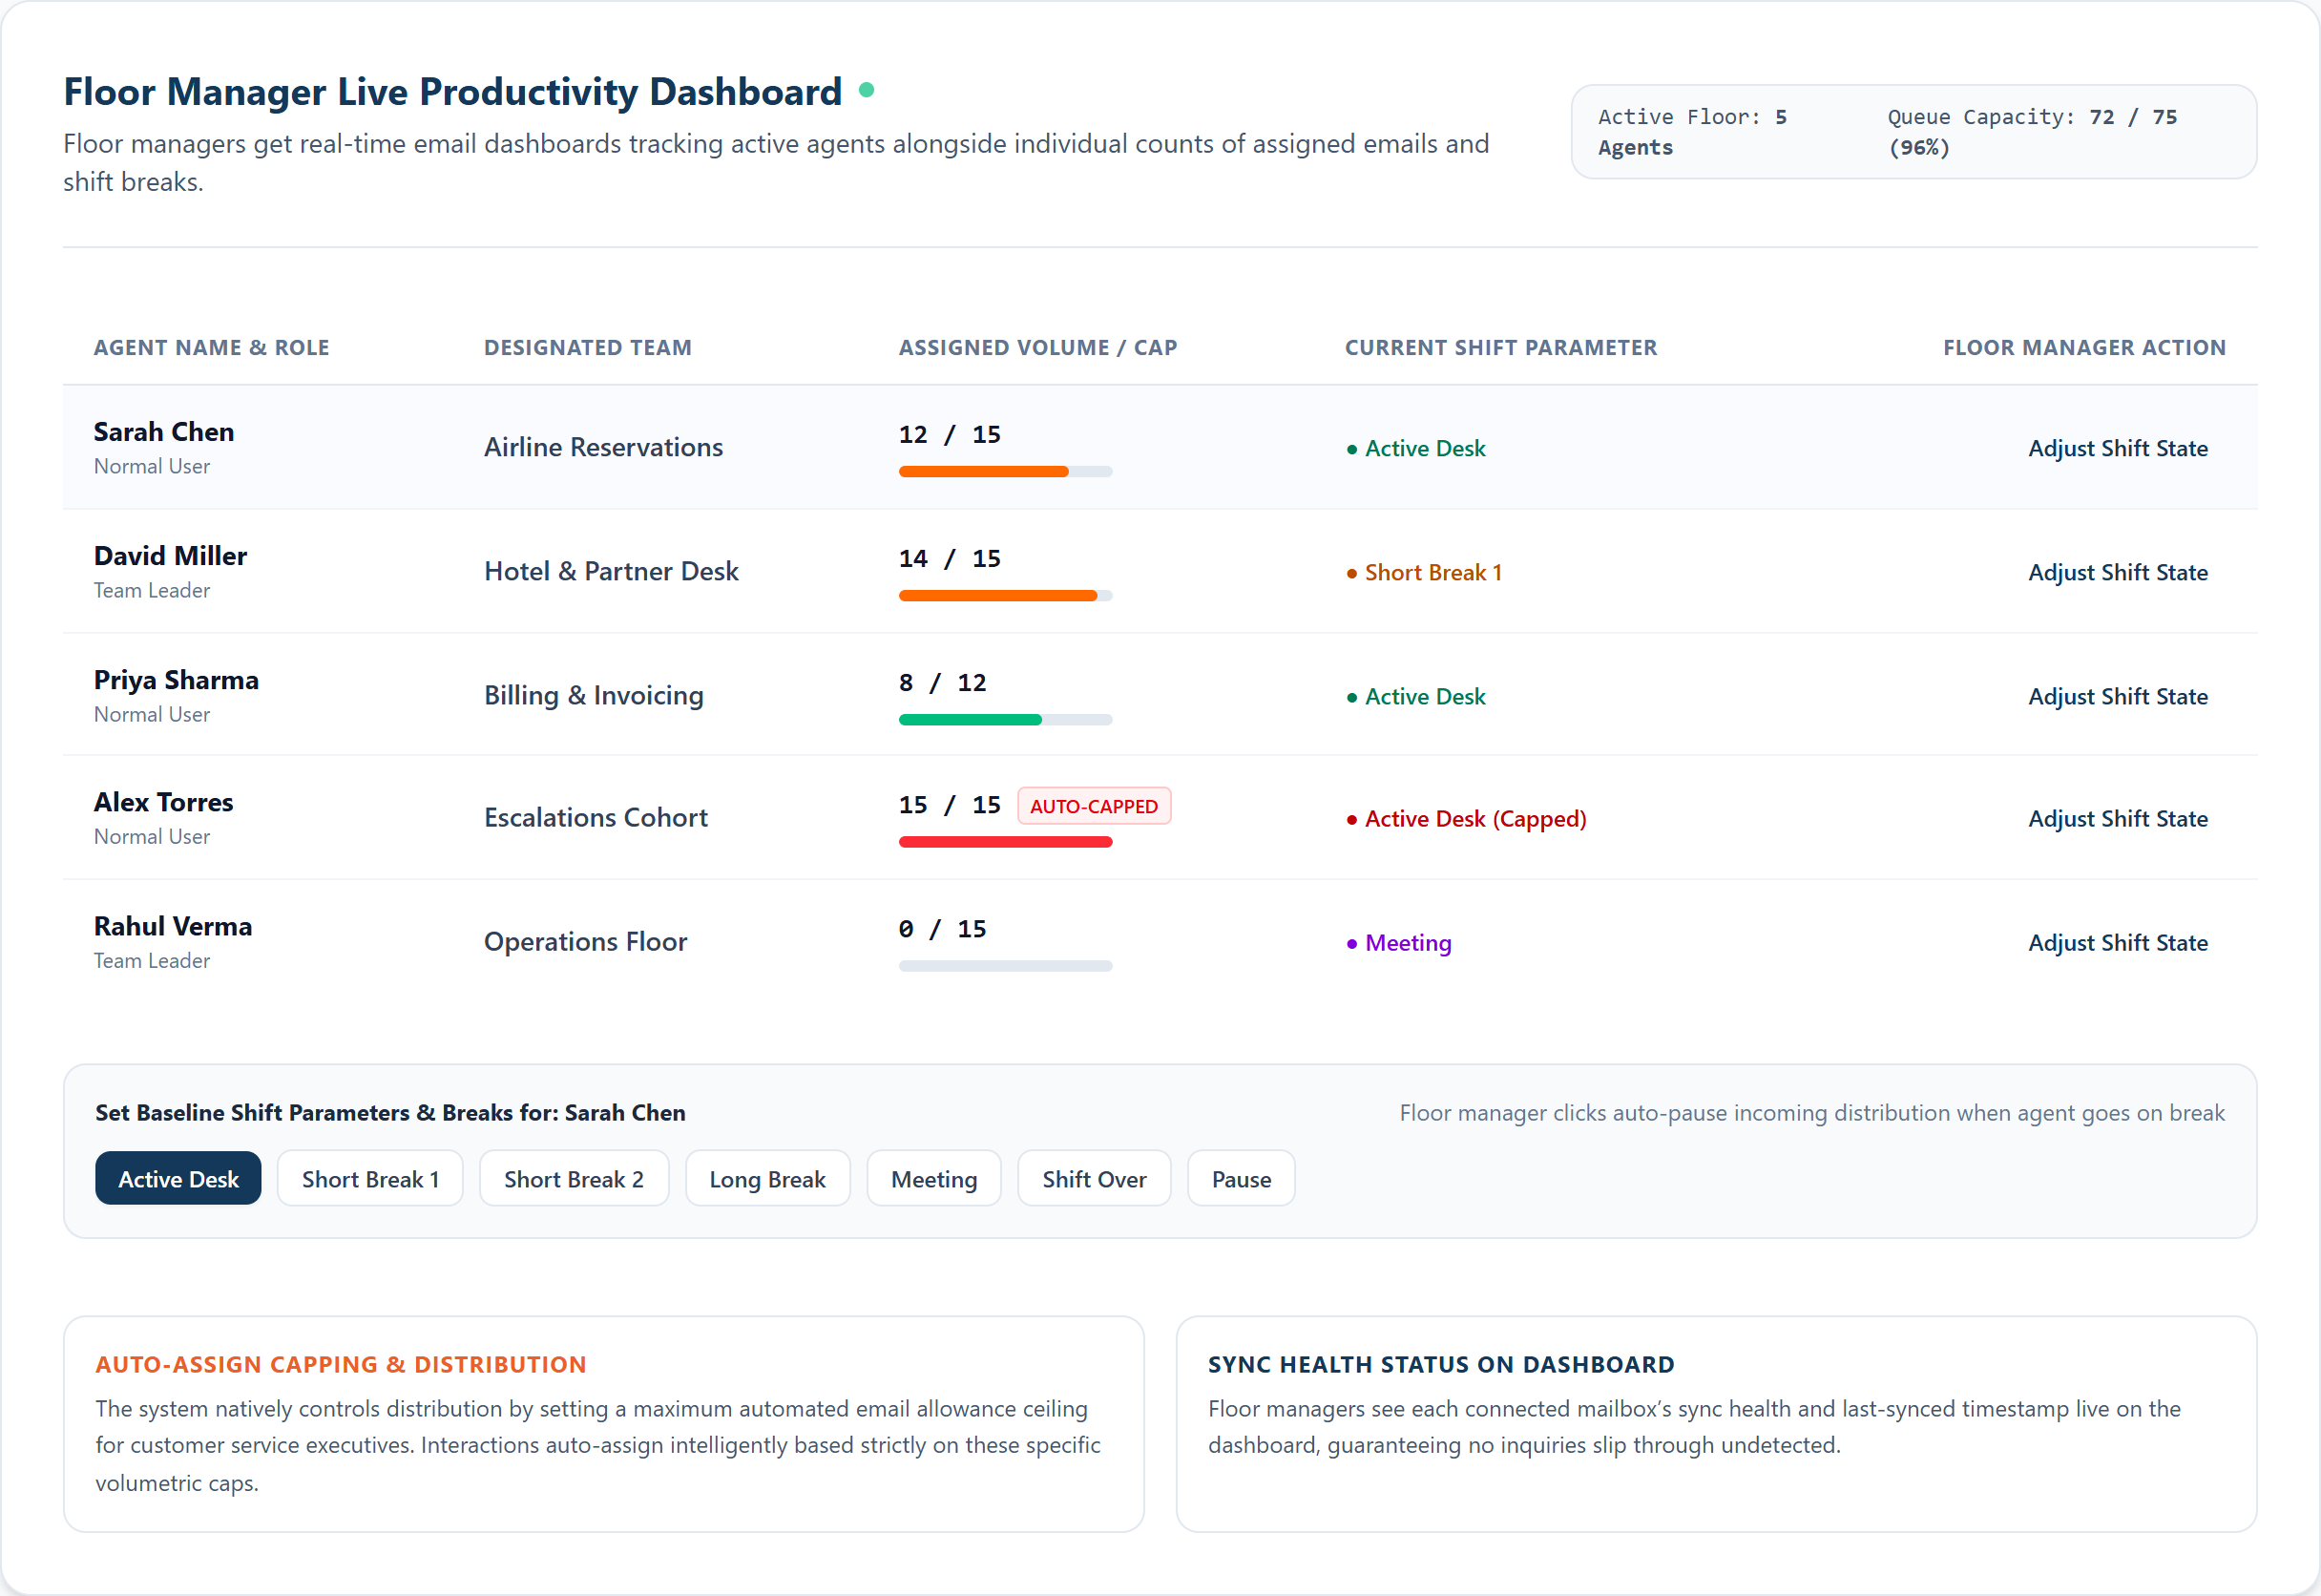
Task: Click the Airline Reservations team cell
Action: pos(603,447)
